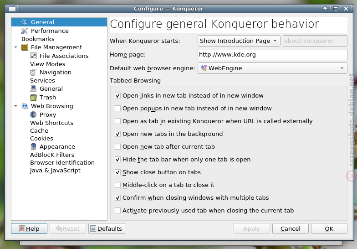Enable Middle-click on a tab to close it
The height and width of the screenshot is (249, 357).
(x=117, y=185)
